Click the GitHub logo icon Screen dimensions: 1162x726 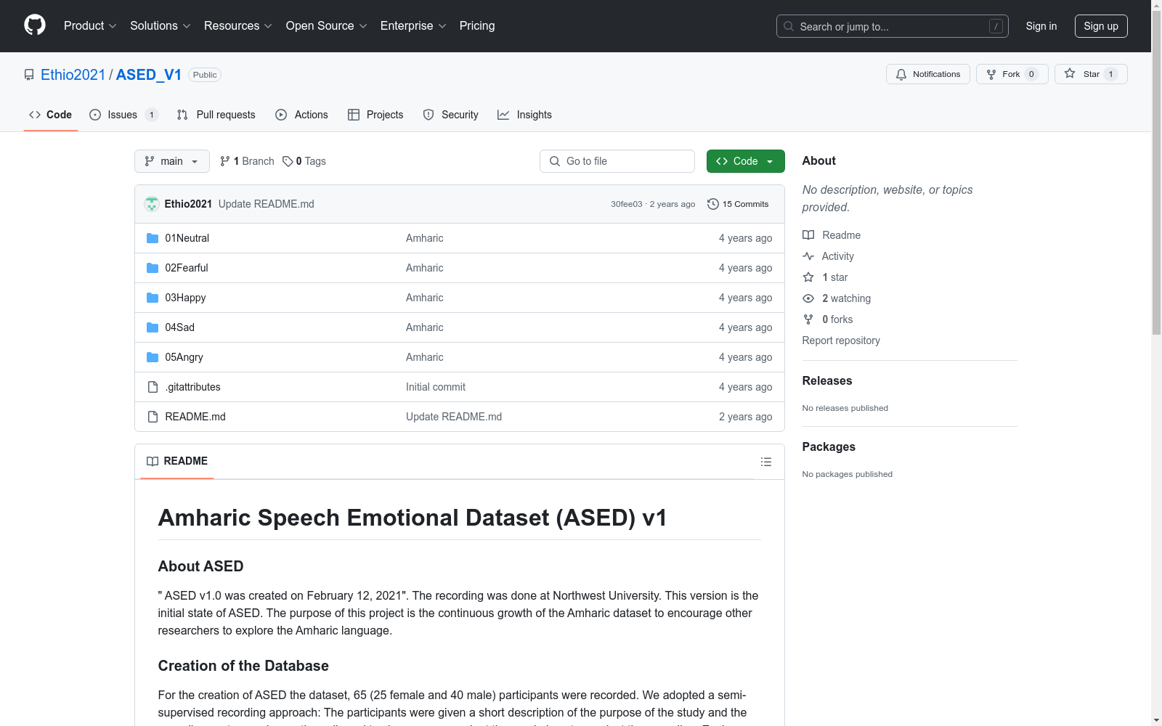coord(35,25)
